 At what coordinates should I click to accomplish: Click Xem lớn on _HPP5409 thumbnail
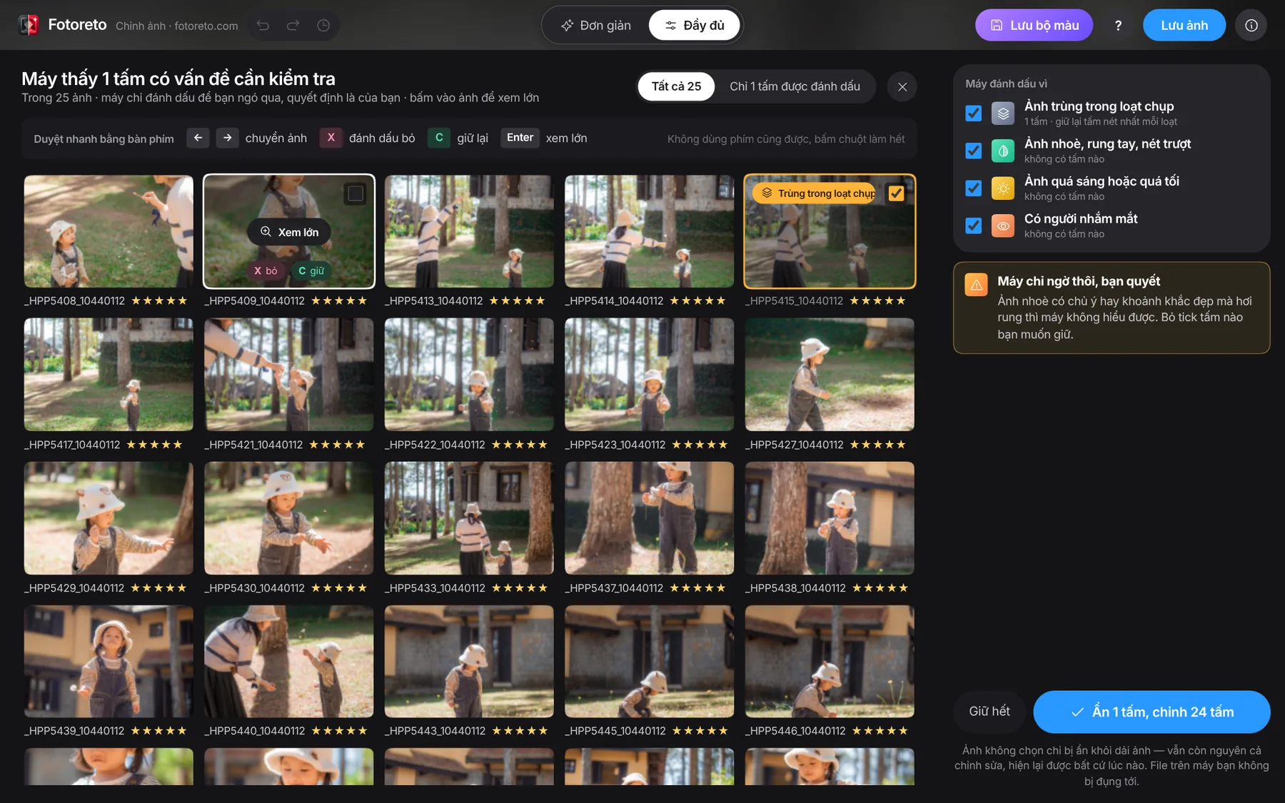pos(289,232)
